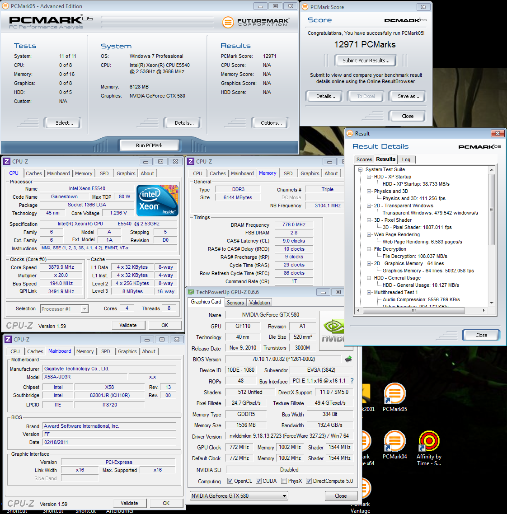The height and width of the screenshot is (514, 507).
Task: Open About tab in top-left CPU-Z window
Action: coord(147,173)
